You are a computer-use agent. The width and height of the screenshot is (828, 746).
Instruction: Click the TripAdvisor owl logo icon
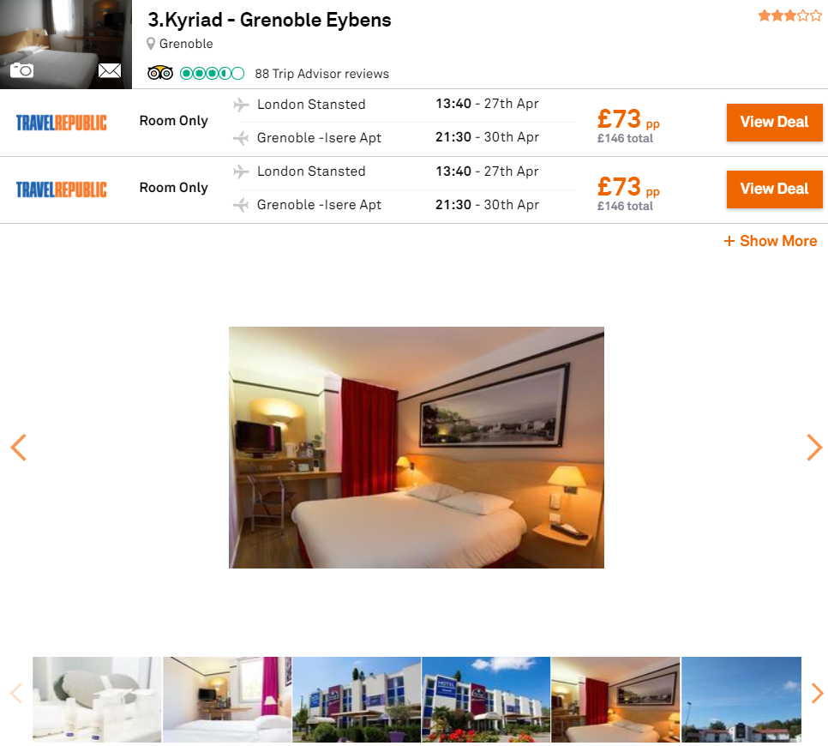coord(160,73)
